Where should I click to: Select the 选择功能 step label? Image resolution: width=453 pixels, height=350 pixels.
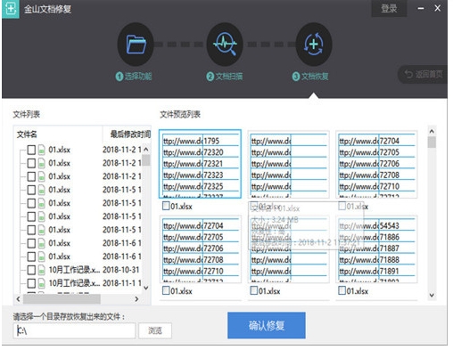(134, 77)
